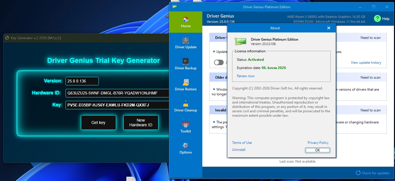This screenshot has height=181, width=395.
Task: Open the Driver Update panel
Action: pyautogui.click(x=186, y=43)
